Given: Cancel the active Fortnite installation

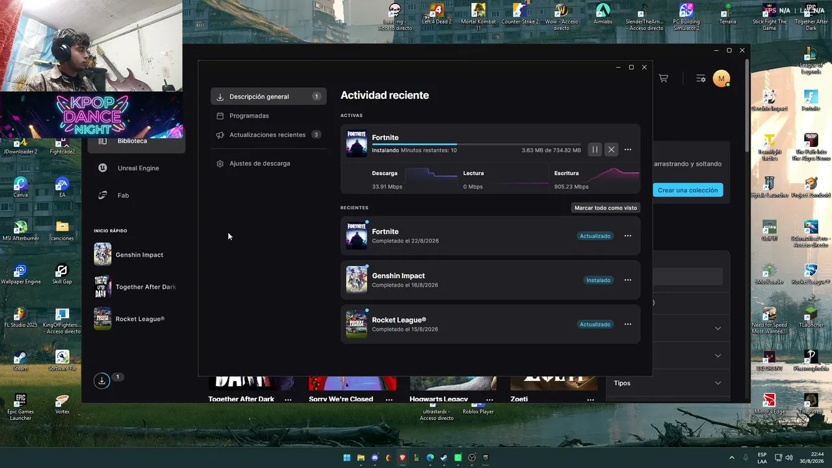Looking at the screenshot, I should tap(611, 149).
